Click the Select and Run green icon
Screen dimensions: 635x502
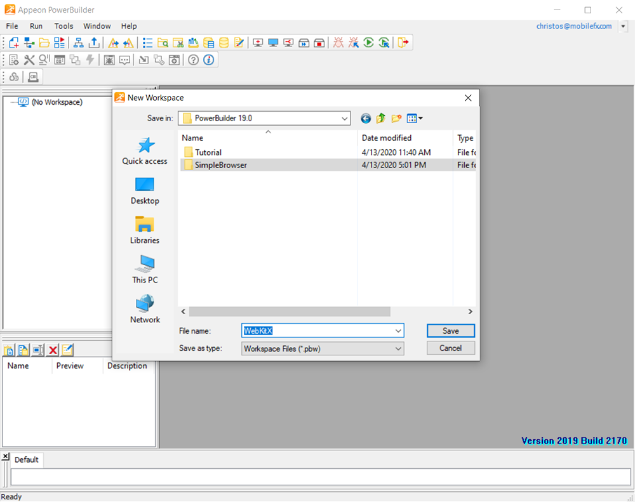[384, 43]
